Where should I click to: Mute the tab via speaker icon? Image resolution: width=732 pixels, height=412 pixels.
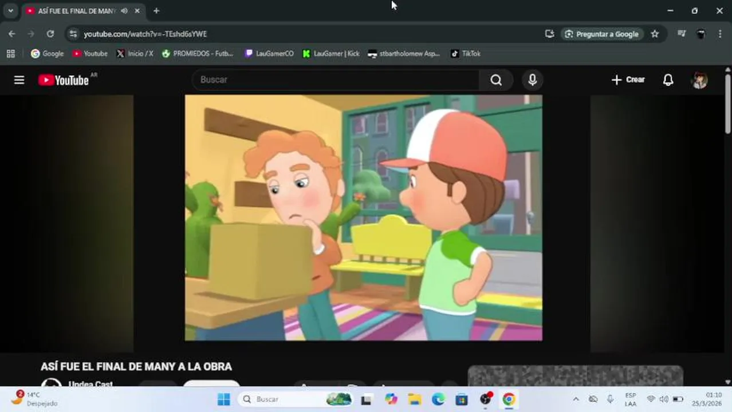click(124, 11)
